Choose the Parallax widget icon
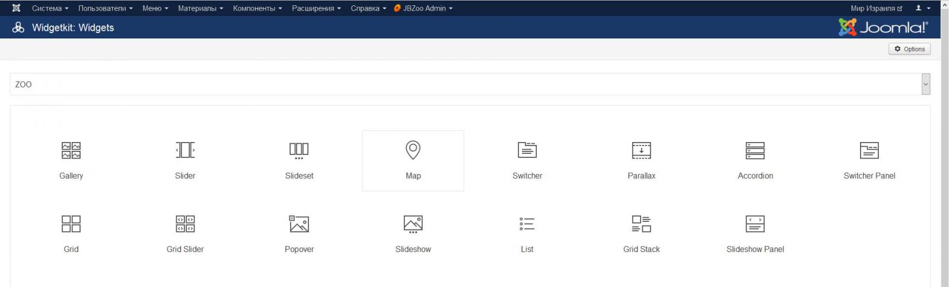The image size is (949, 287). tap(641, 150)
